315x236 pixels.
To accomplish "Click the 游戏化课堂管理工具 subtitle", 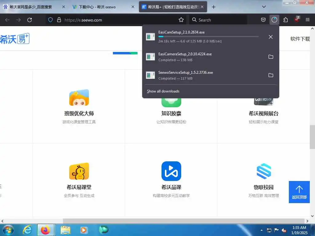I will tap(79, 122).
